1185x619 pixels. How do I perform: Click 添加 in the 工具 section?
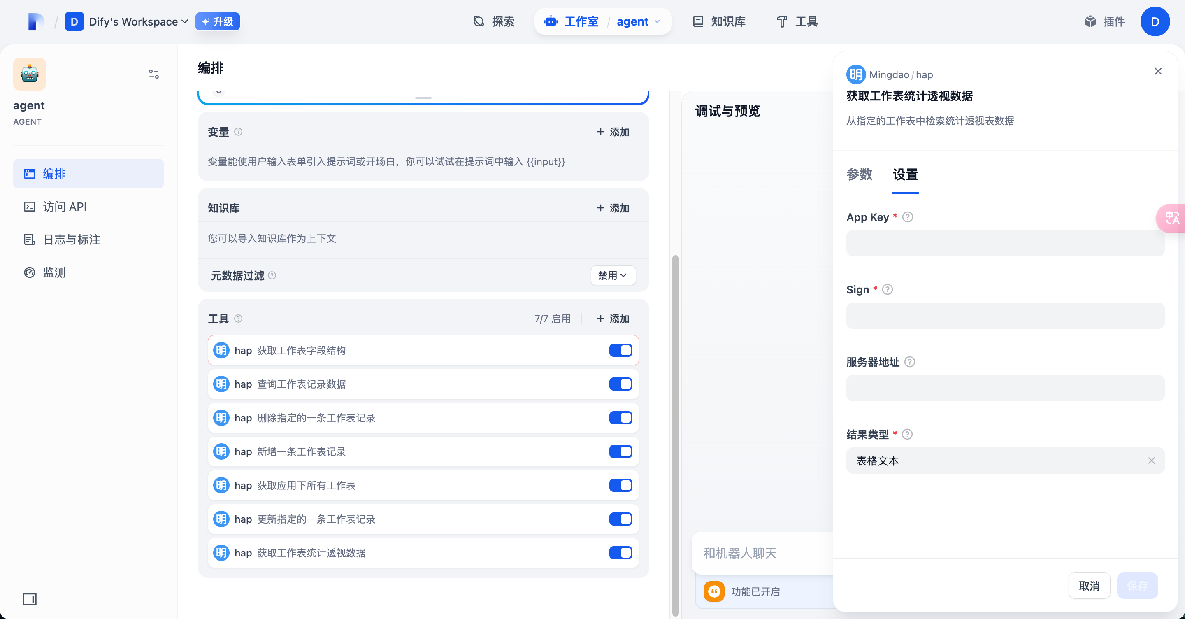613,319
